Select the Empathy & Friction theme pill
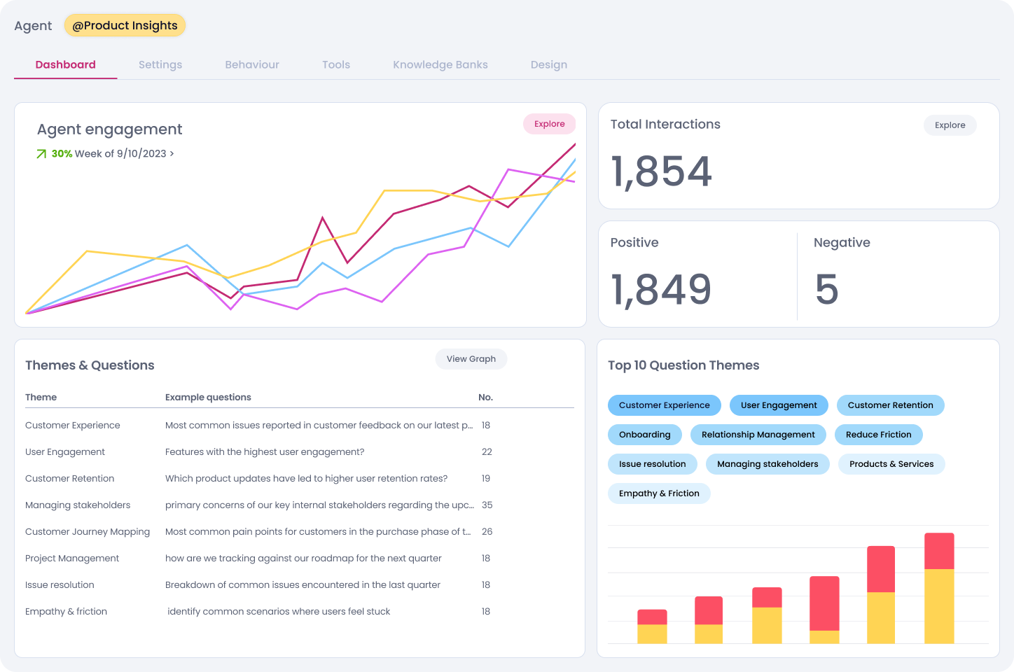This screenshot has height=672, width=1014. pyautogui.click(x=658, y=493)
